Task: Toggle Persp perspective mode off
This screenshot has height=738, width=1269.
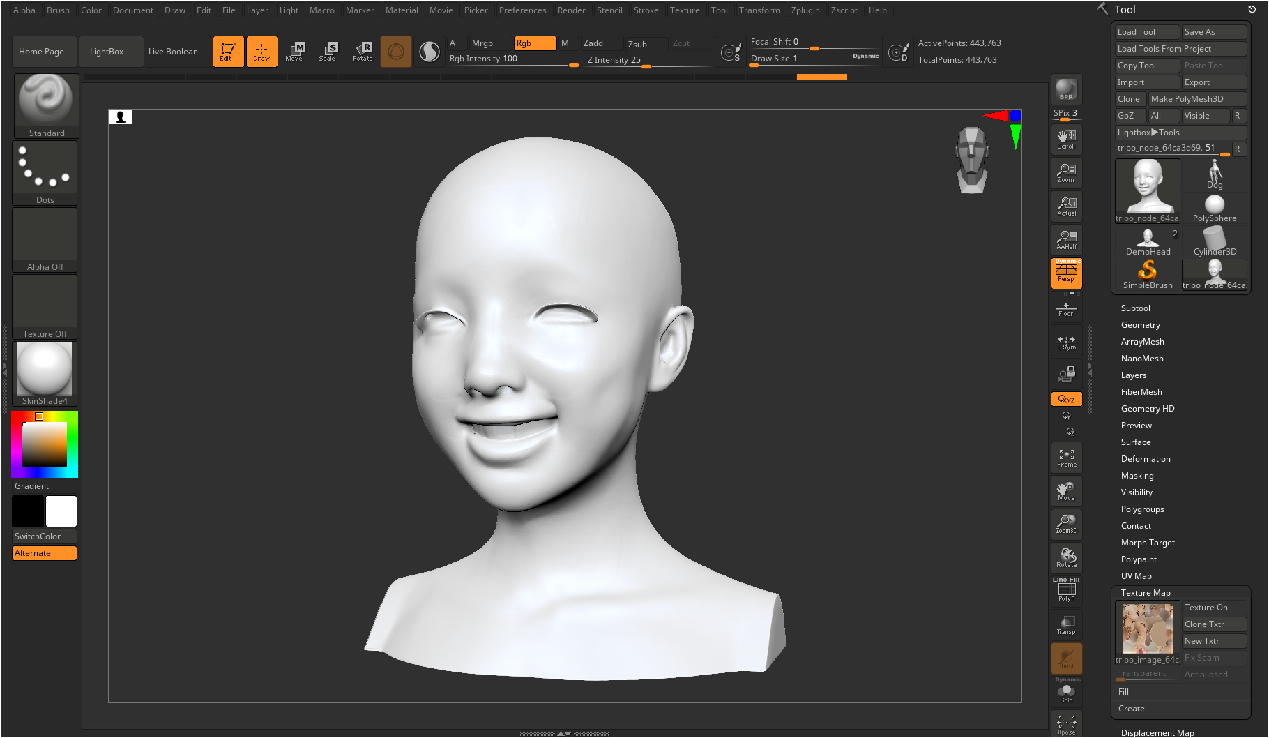Action: [1066, 273]
